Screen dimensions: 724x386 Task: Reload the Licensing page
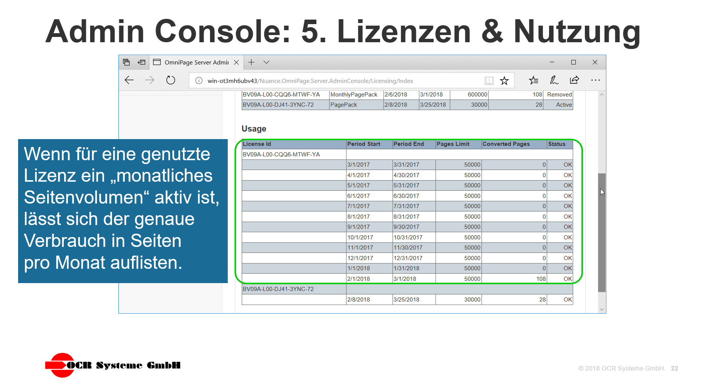pos(170,80)
